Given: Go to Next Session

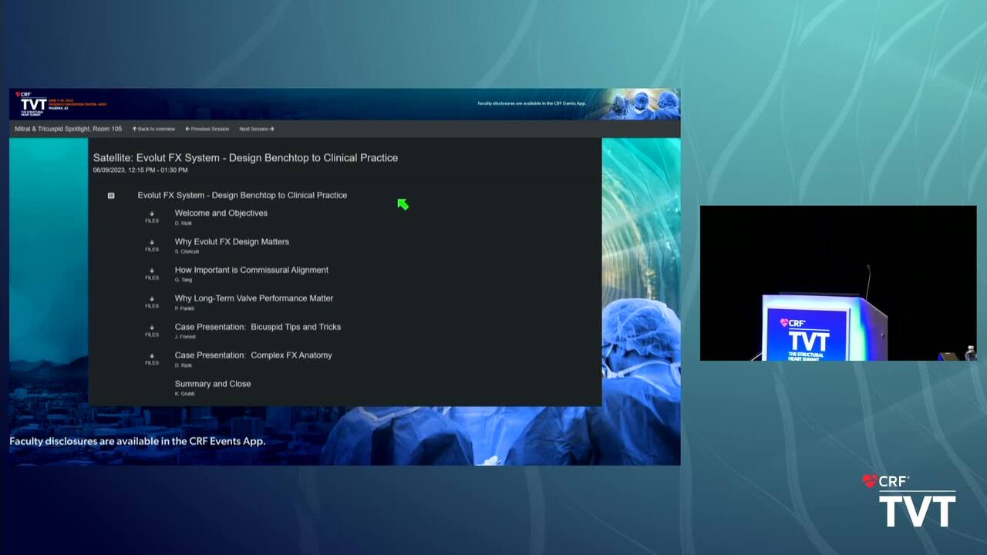Looking at the screenshot, I should (257, 129).
